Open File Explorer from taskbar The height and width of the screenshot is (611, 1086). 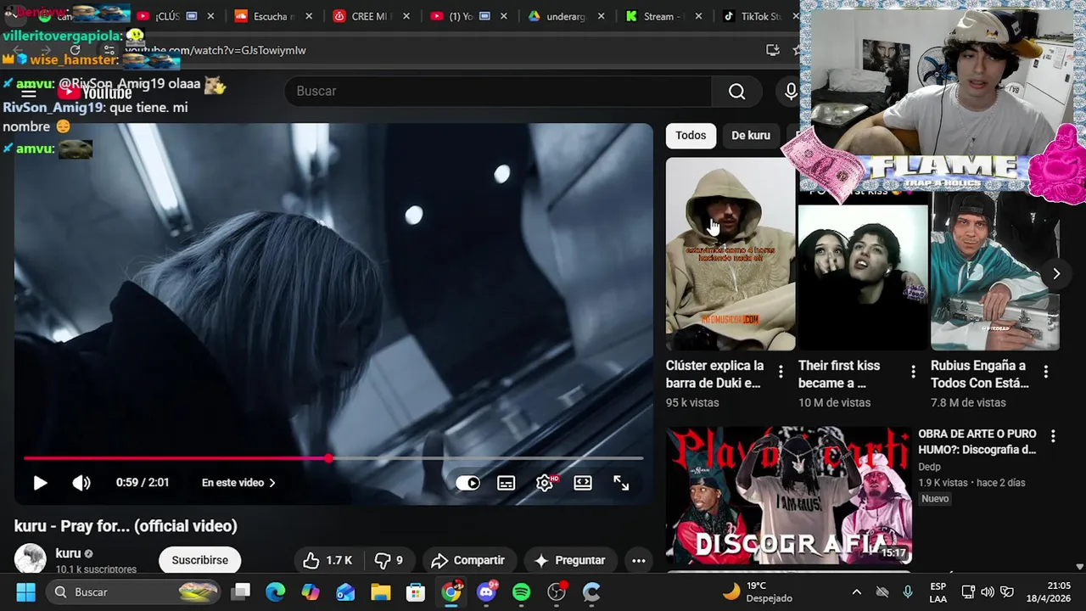380,591
